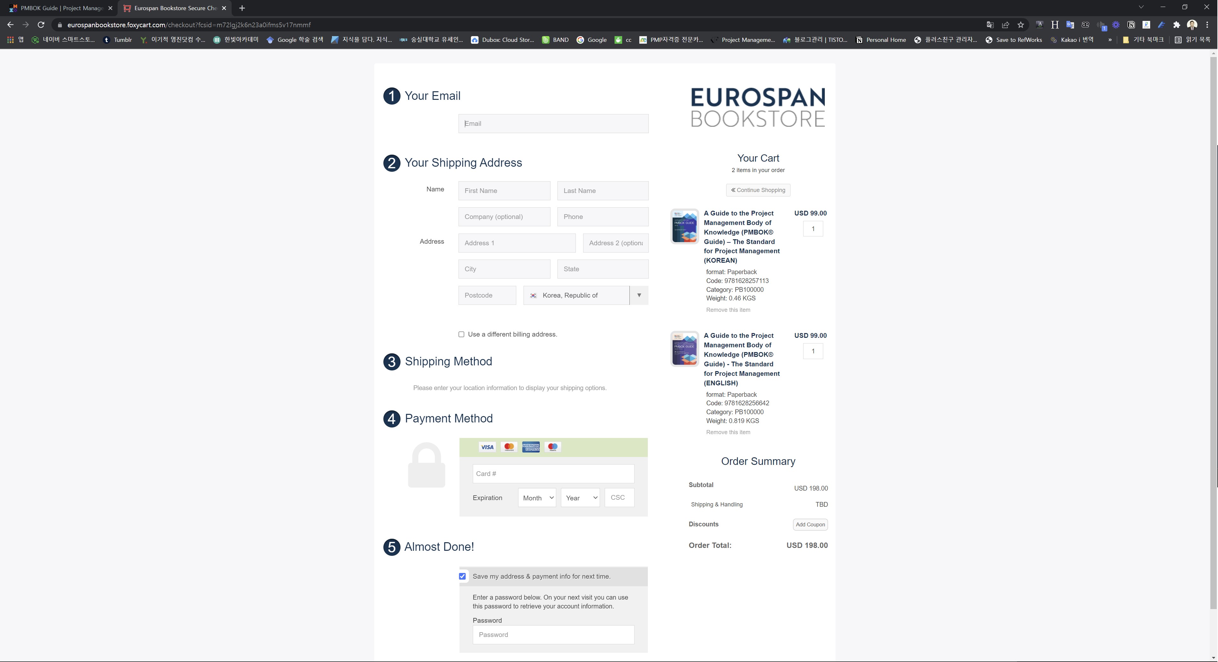
Task: Click the back navigation arrow
Action: (10, 25)
